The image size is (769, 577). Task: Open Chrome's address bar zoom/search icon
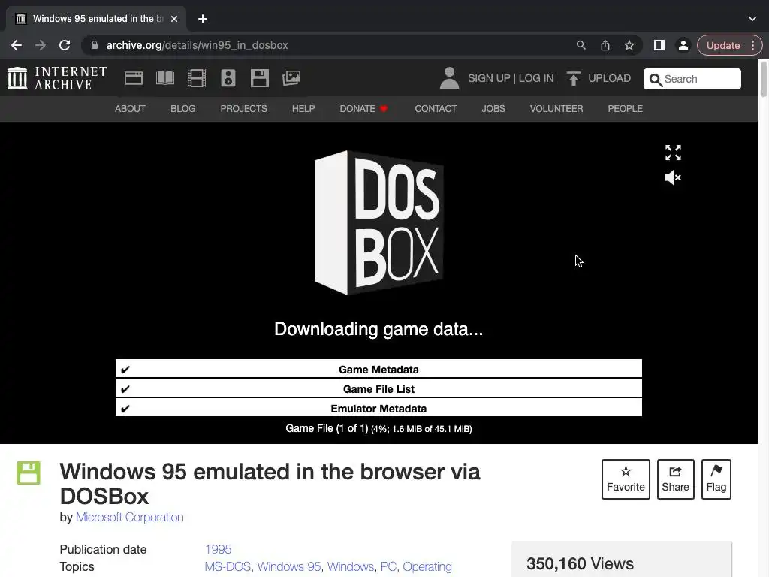coord(581,45)
